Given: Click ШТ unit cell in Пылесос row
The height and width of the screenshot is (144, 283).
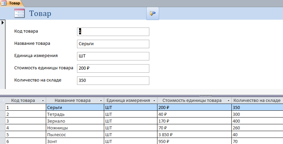Looking at the screenshot, I should 131,134.
